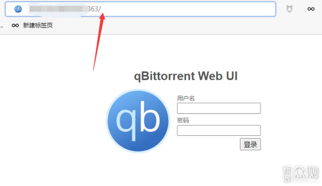Click the 密码 label text

point(183,120)
